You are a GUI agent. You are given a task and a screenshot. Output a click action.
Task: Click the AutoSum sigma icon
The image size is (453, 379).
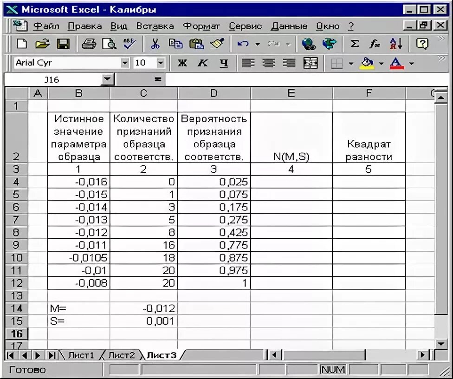(x=355, y=44)
